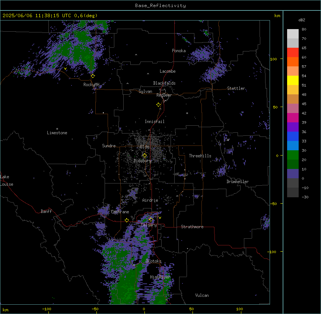
Task: Select the gray 65-70 dBZ legend swatch
Action: [293, 43]
